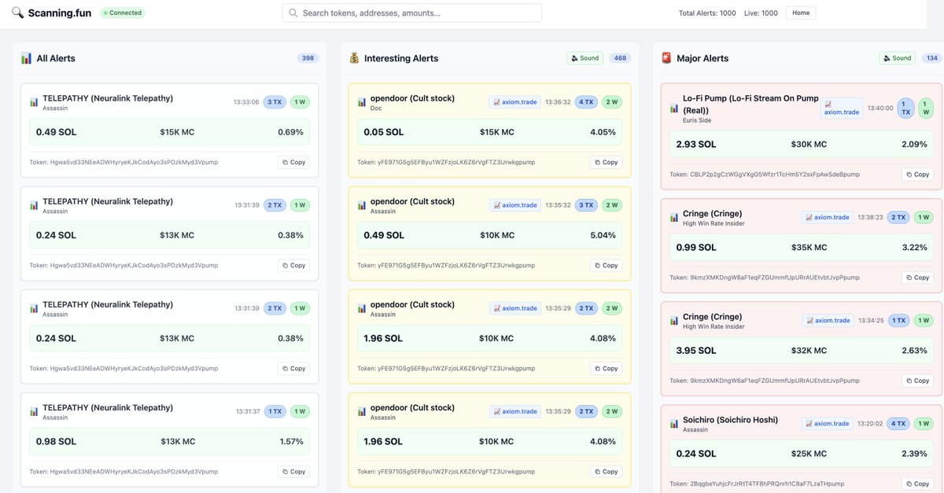The width and height of the screenshot is (944, 493).
Task: Click the Scanning.fun magnifying glass logo
Action: pos(17,13)
